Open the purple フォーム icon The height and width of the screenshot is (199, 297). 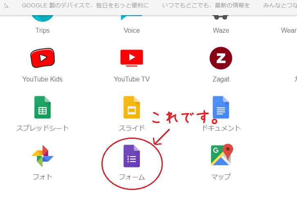(132, 156)
